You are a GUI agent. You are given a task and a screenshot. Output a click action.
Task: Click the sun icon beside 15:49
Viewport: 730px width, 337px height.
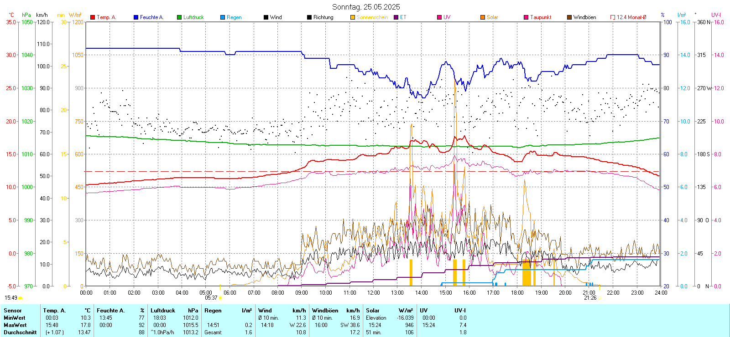click(x=21, y=298)
